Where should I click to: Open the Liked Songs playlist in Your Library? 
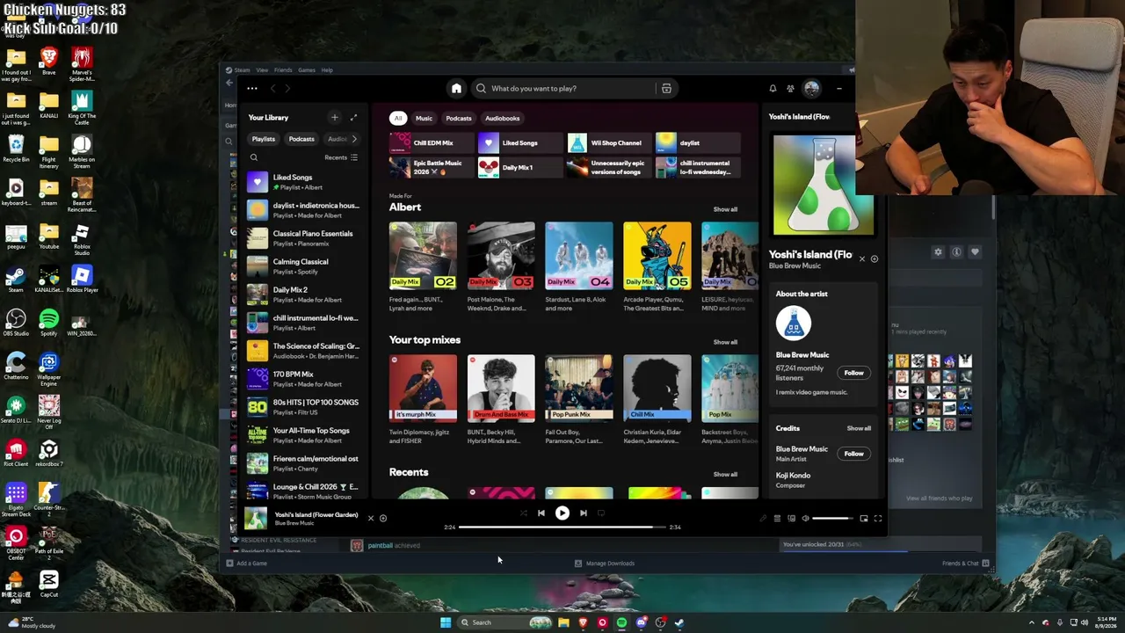[x=303, y=181]
